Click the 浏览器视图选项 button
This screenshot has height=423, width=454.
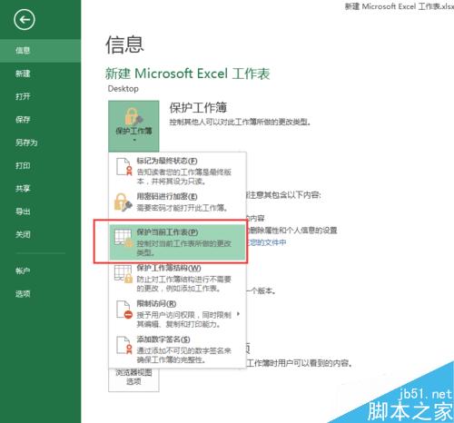133,379
